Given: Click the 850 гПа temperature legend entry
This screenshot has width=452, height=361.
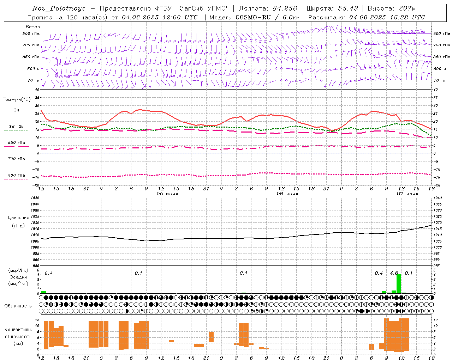Looking at the screenshot, I should (x=16, y=144).
